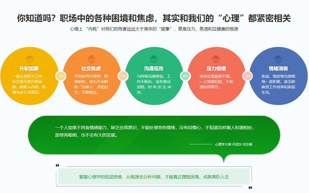309x193 pixels.
Task: Click link icon between 社交焦虑 and 沟通低效
Action: [x=123, y=76]
